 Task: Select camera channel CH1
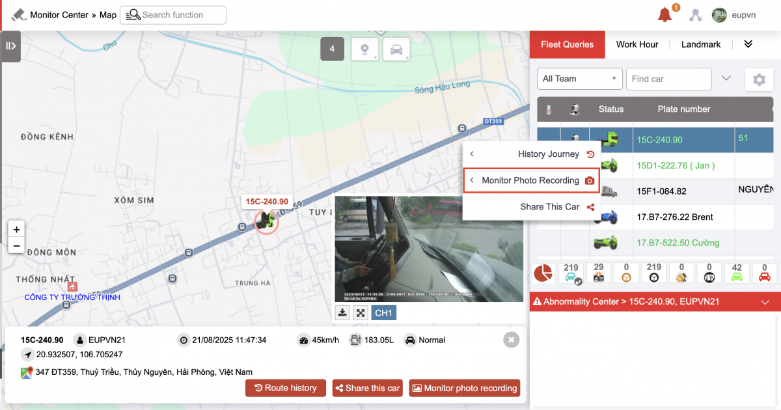384,313
